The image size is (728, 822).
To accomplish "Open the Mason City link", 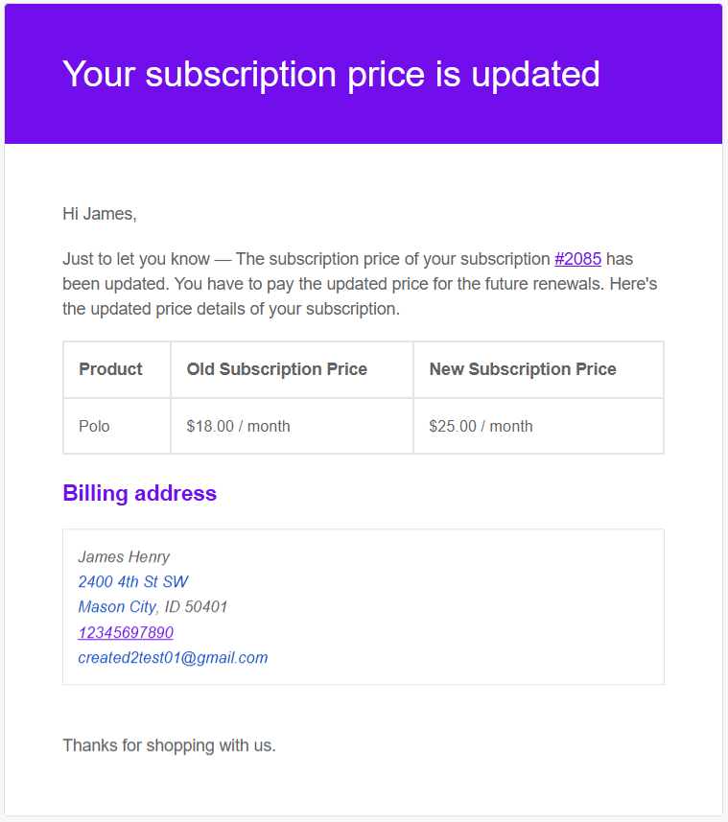I will [116, 607].
